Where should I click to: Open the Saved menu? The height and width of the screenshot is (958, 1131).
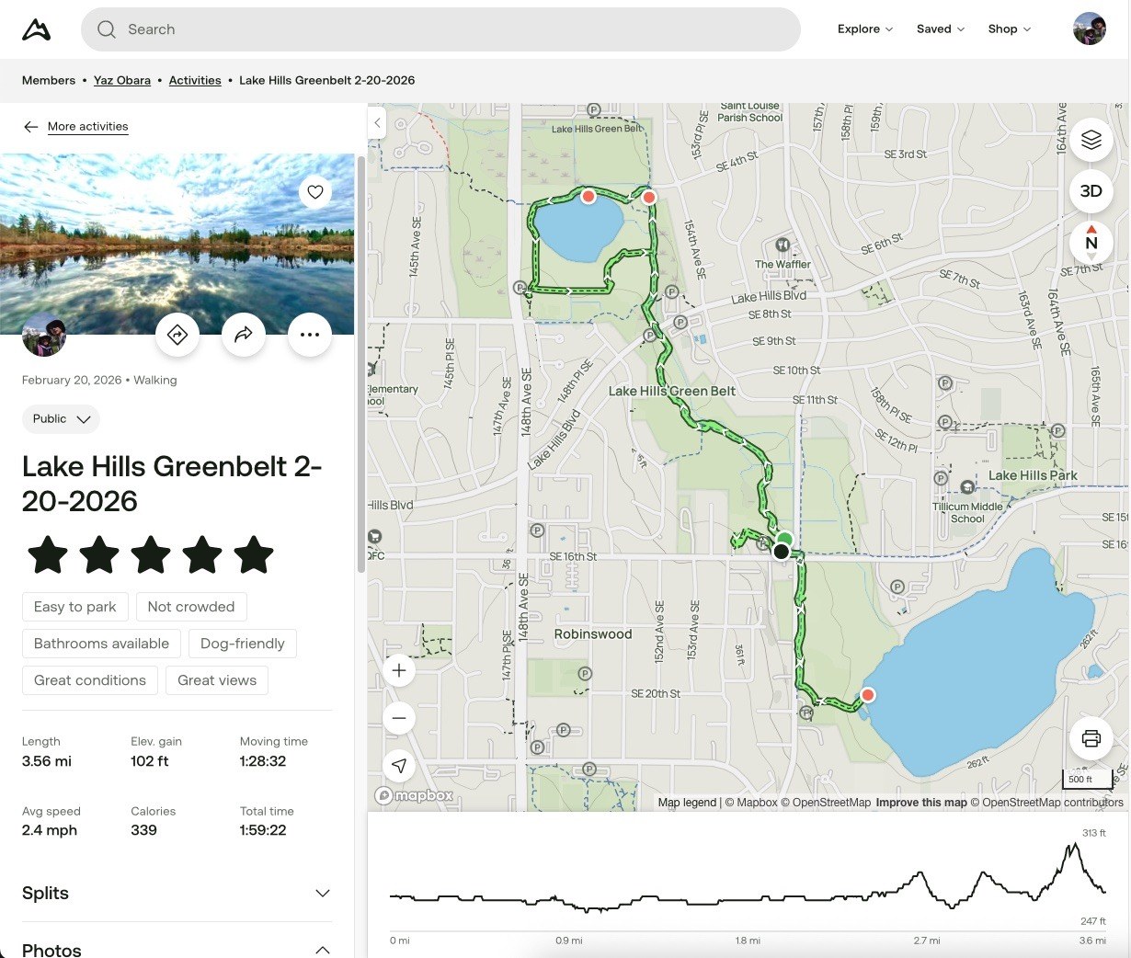tap(940, 29)
